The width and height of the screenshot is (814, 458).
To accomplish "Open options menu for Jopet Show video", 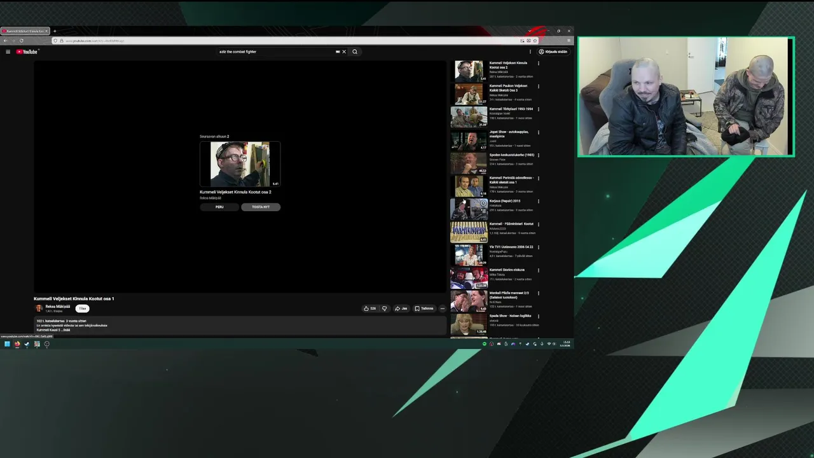I will click(539, 132).
